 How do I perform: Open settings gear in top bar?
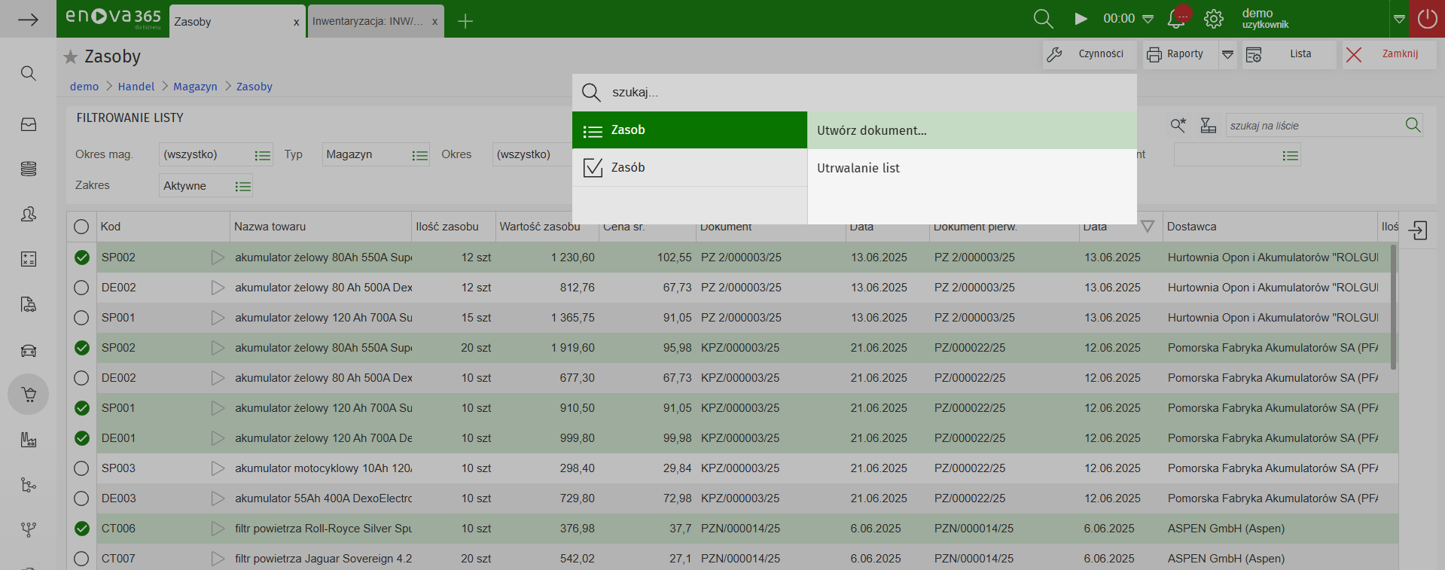pos(1213,19)
